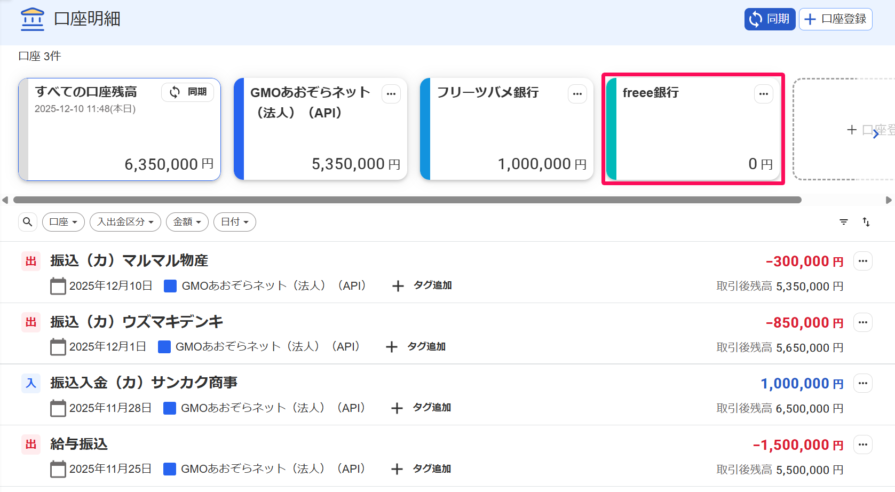Image resolution: width=895 pixels, height=492 pixels.
Task: Click the 同期 sync button in header
Action: 770,19
